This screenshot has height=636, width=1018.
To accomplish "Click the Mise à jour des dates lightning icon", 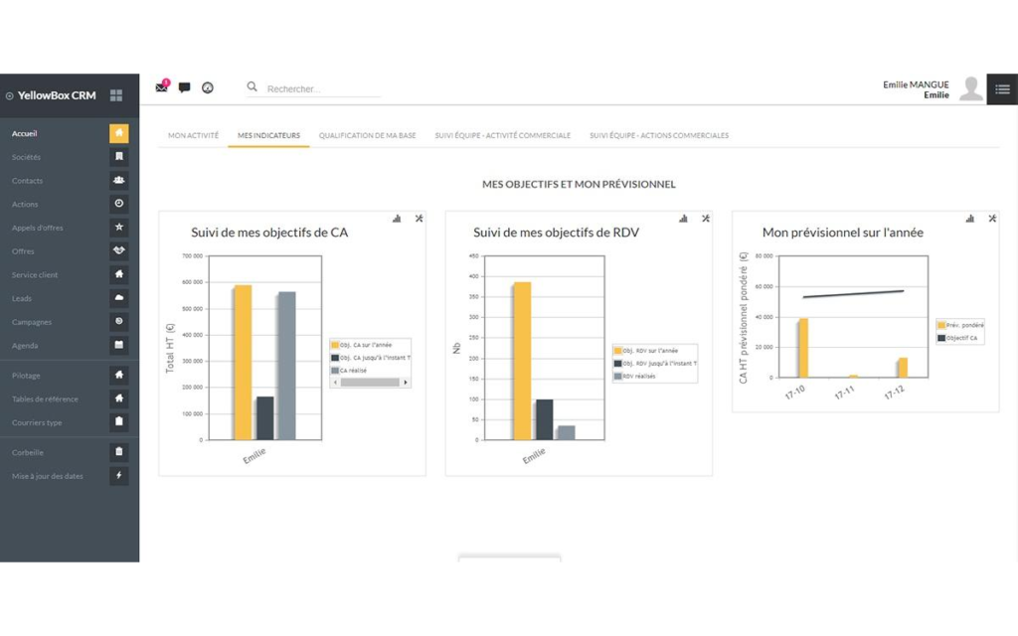I will [x=119, y=476].
